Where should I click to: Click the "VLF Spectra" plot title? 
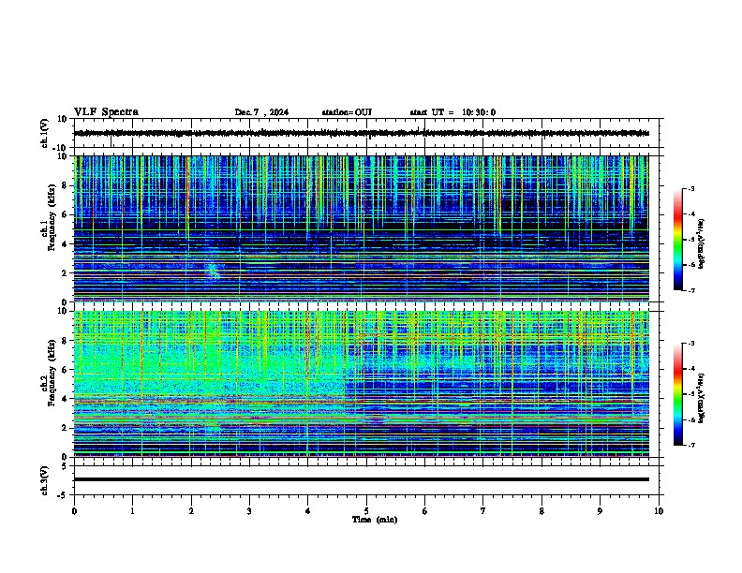[106, 112]
